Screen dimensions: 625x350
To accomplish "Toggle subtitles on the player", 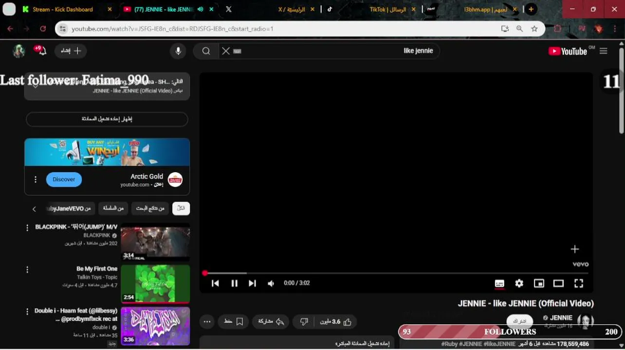I will [499, 283].
